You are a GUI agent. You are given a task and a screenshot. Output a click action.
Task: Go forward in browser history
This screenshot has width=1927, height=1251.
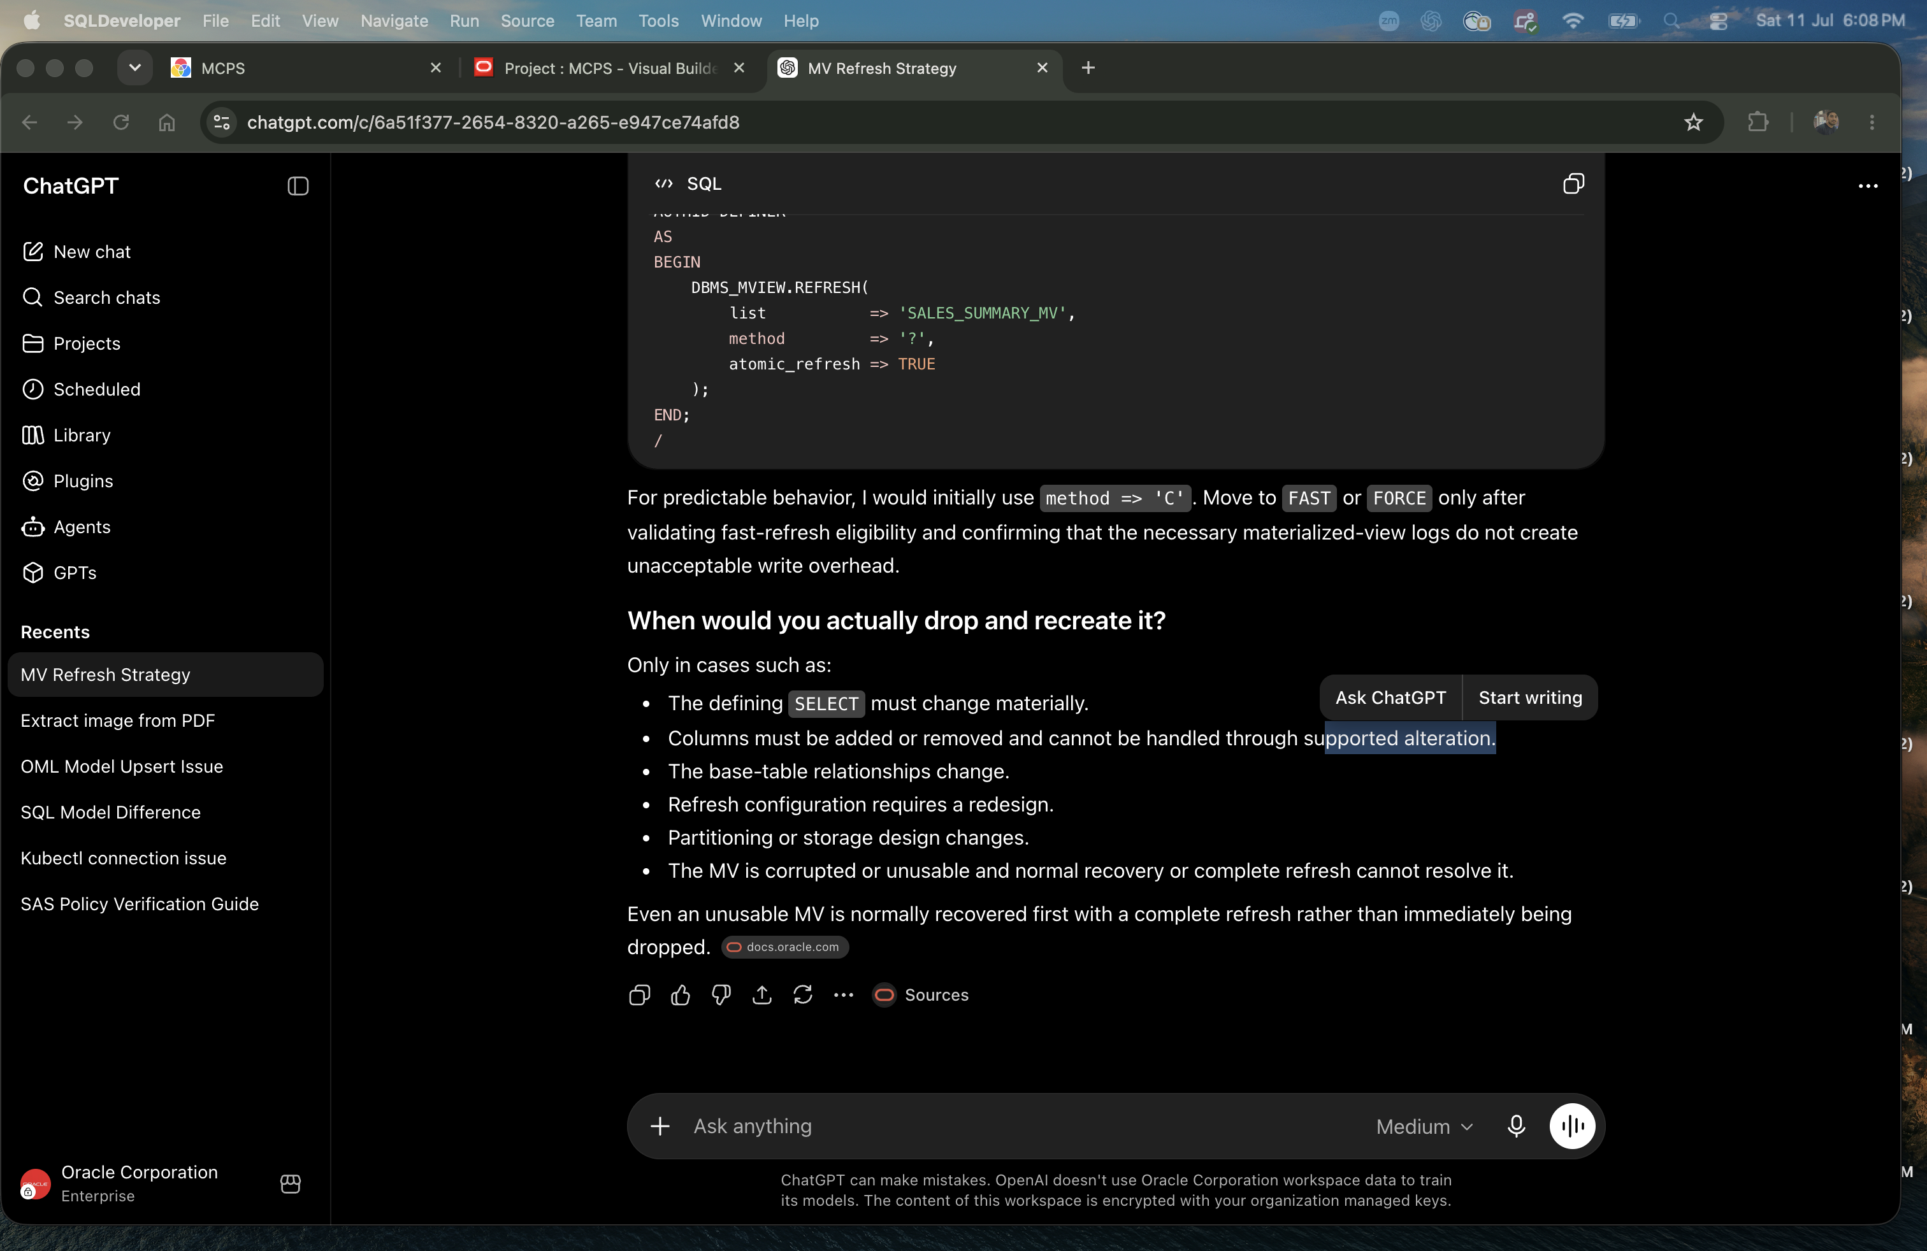click(75, 122)
